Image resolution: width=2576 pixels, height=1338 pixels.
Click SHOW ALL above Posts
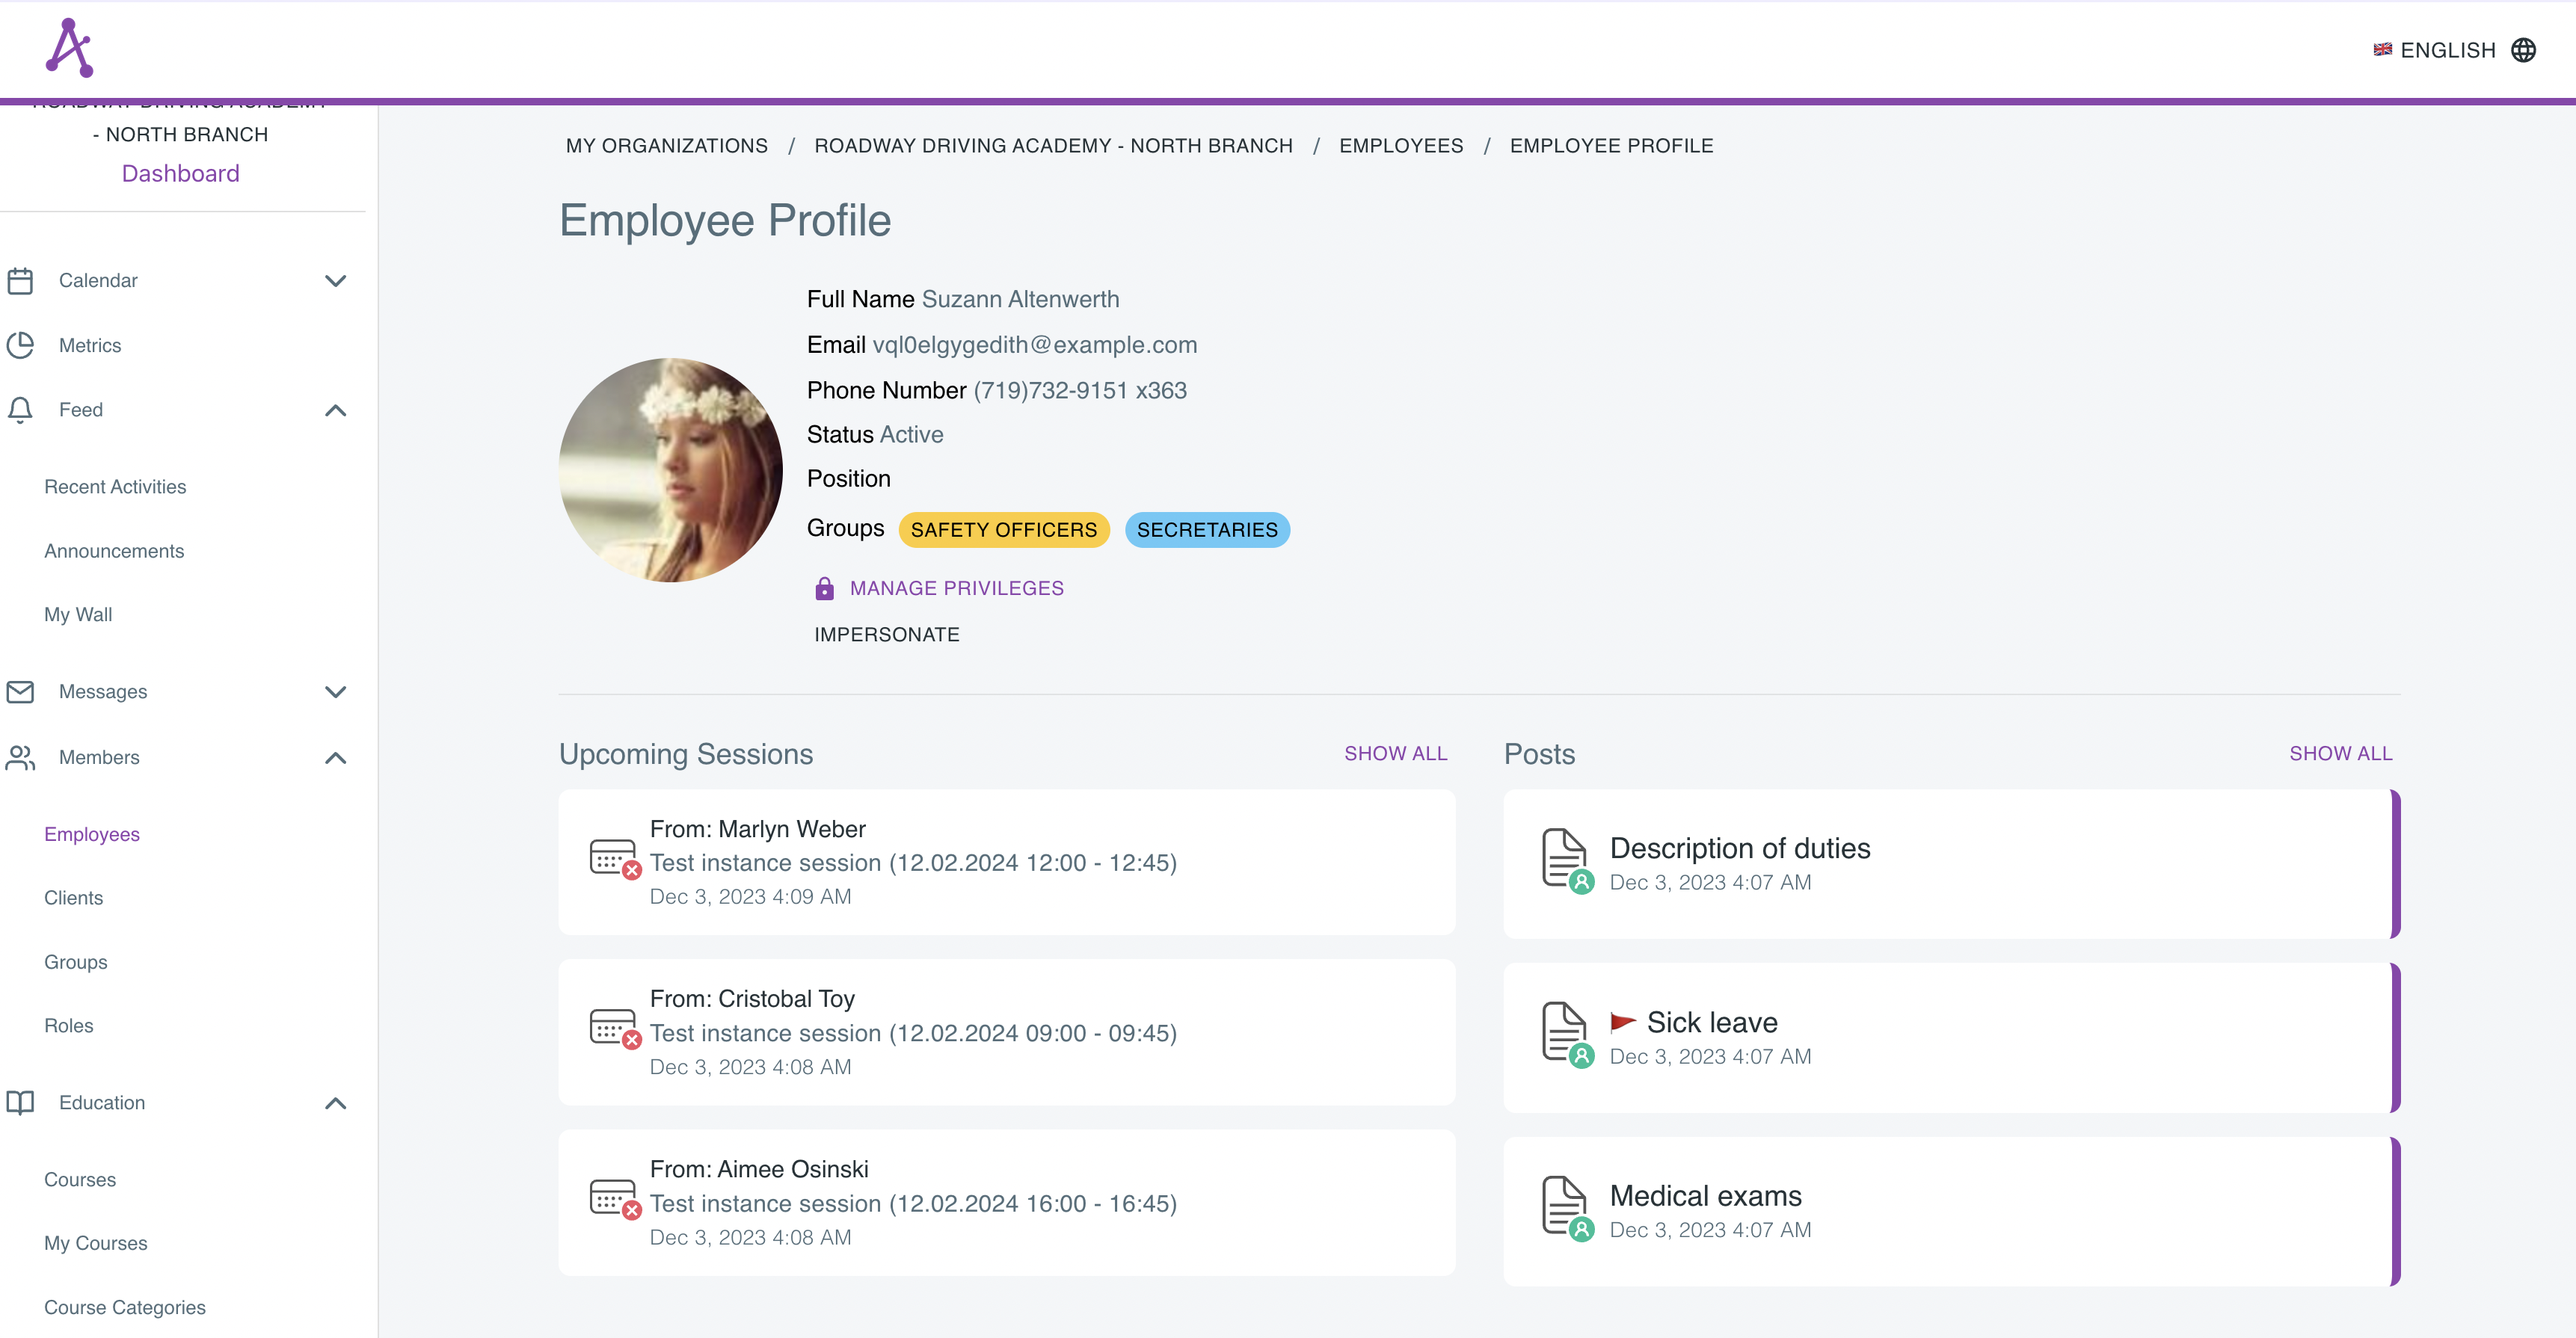pos(2341,753)
